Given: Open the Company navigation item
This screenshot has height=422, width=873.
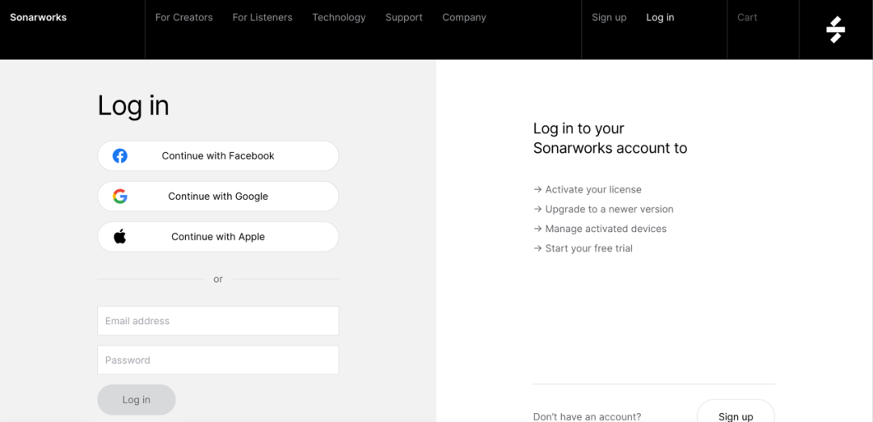Looking at the screenshot, I should coord(464,18).
